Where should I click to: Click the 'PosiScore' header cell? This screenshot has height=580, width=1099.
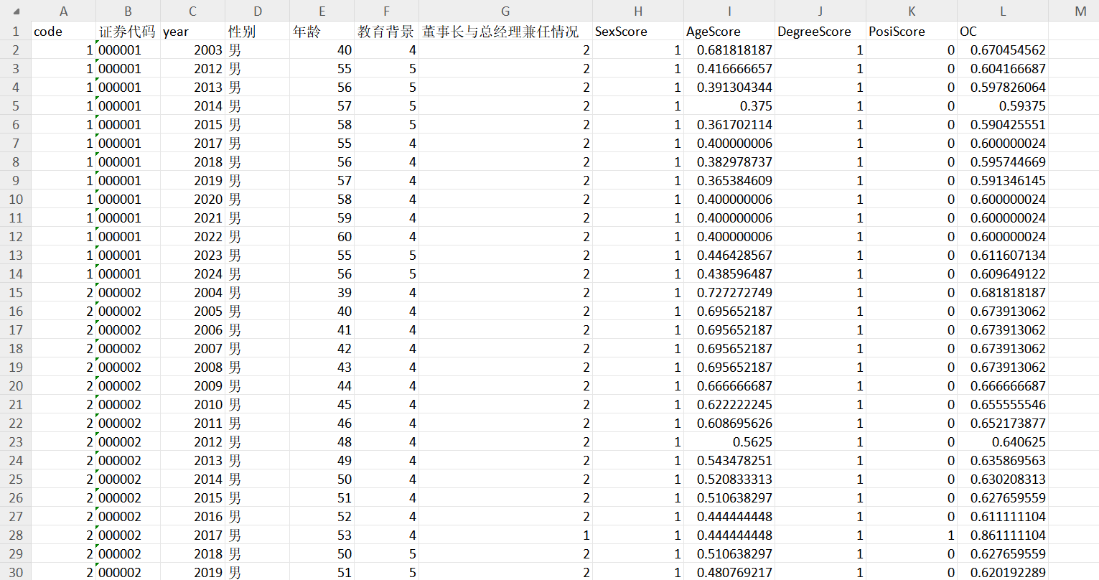[912, 32]
